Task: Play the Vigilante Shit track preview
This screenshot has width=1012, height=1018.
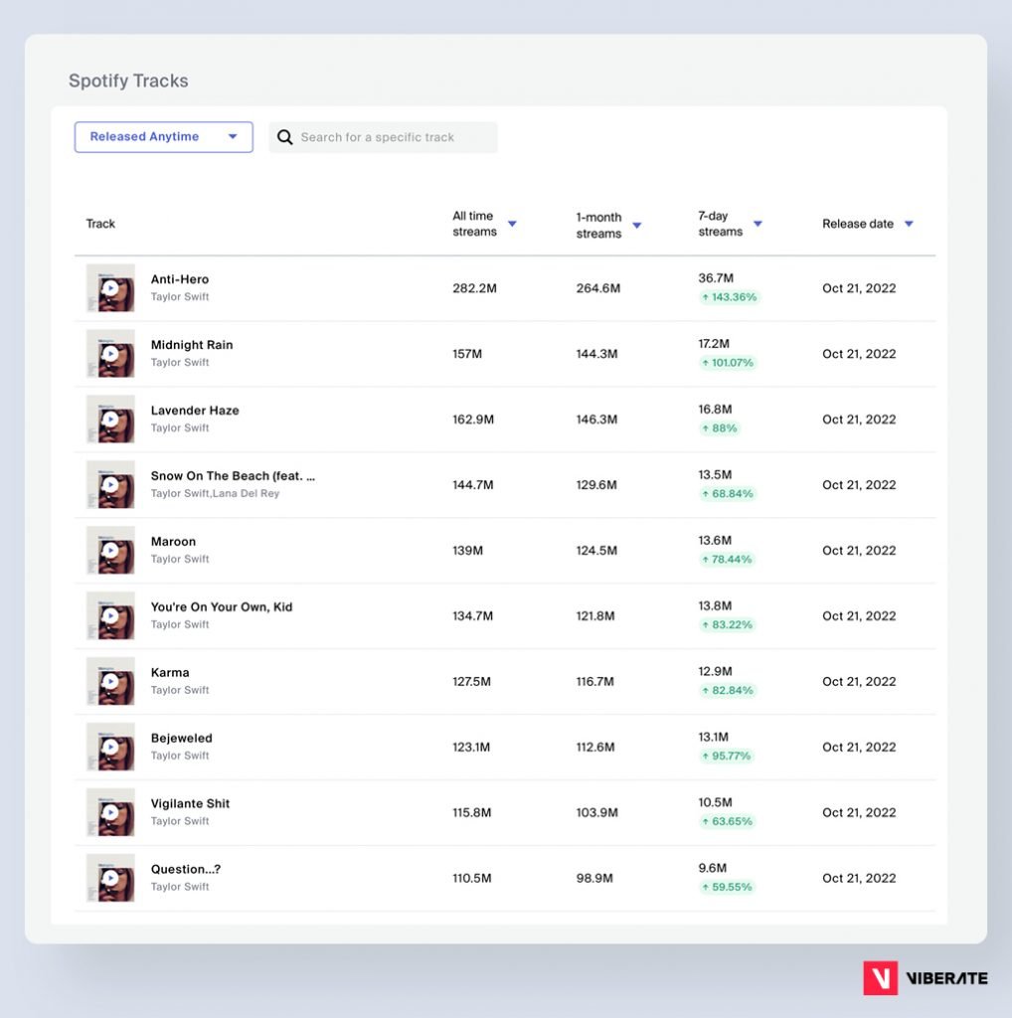Action: tap(110, 813)
